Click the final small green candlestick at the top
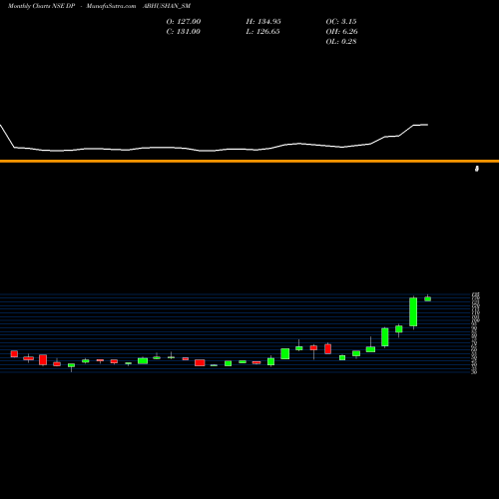The width and height of the screenshot is (499, 499). click(x=428, y=298)
